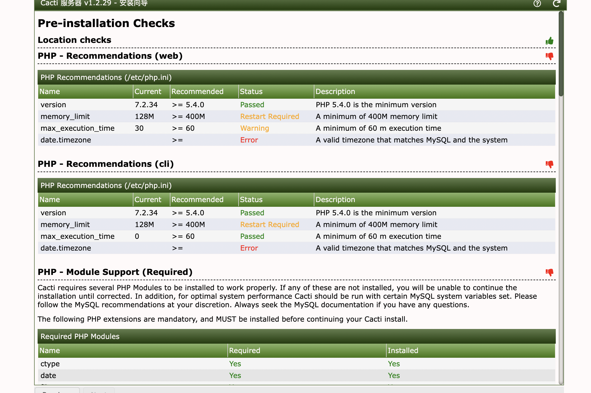The image size is (591, 393).
Task: Collapse the PHP - Recommendations (web) heading
Action: tap(110, 56)
